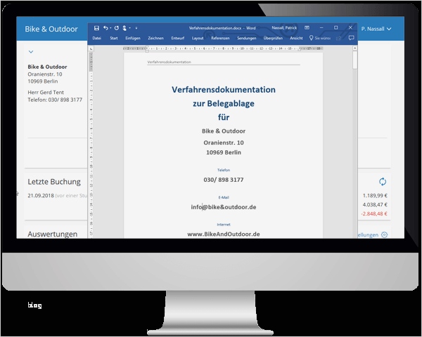This screenshot has height=337, width=422.
Task: Toggle touch/mouse mode icon in Word
Action: [124, 28]
